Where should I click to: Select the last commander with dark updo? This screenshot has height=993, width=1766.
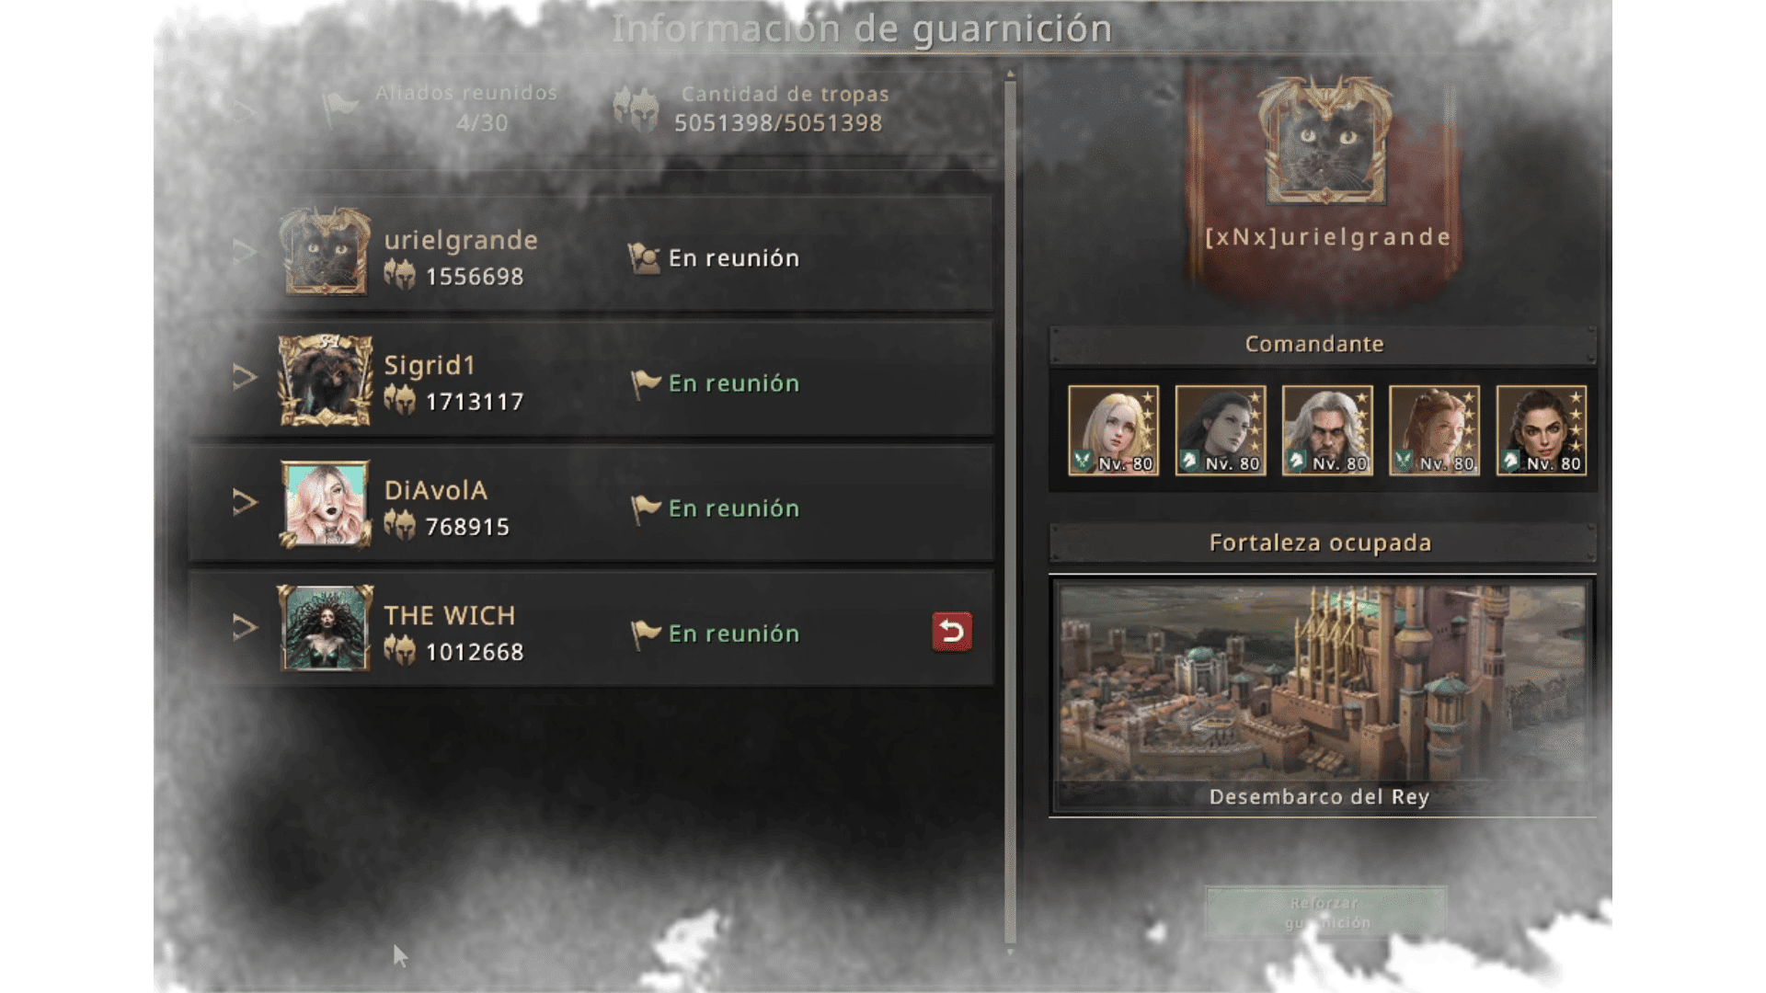coord(1542,430)
